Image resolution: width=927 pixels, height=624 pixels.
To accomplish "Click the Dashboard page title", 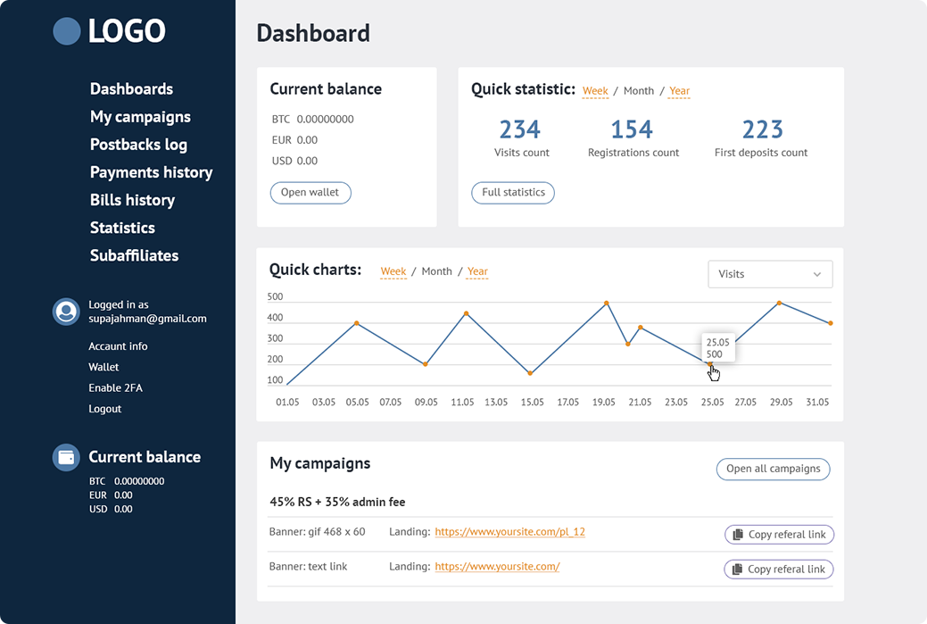I will point(313,33).
